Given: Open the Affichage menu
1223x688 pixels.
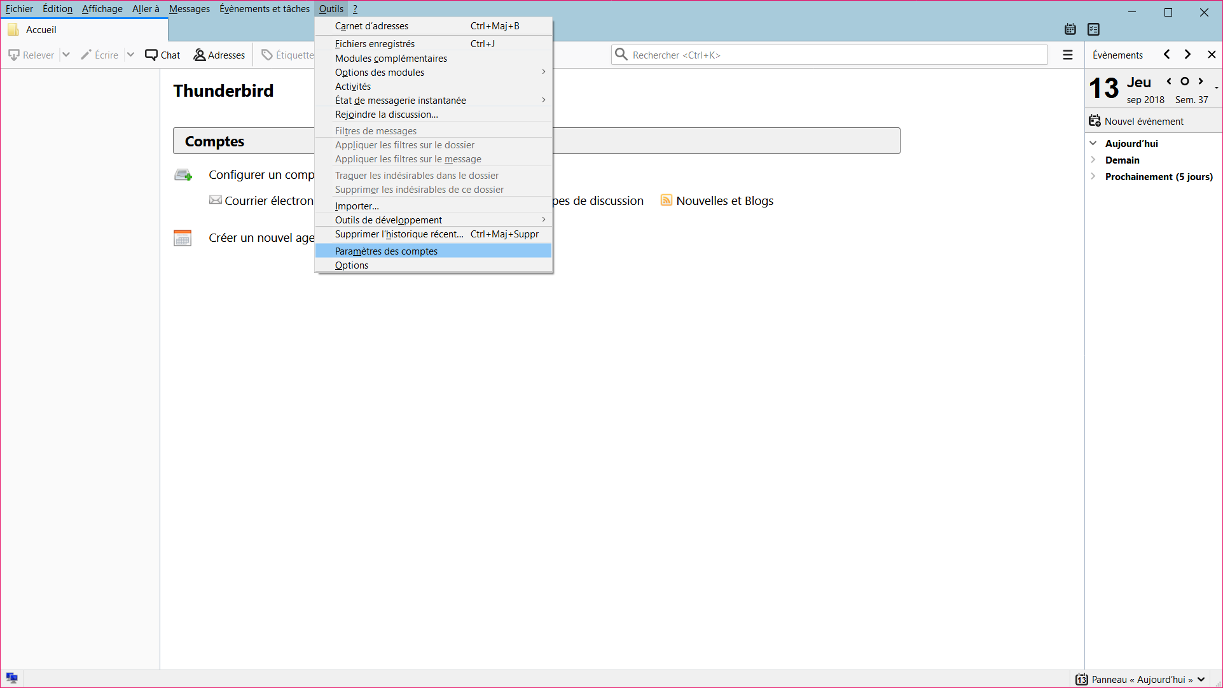Looking at the screenshot, I should pyautogui.click(x=102, y=9).
